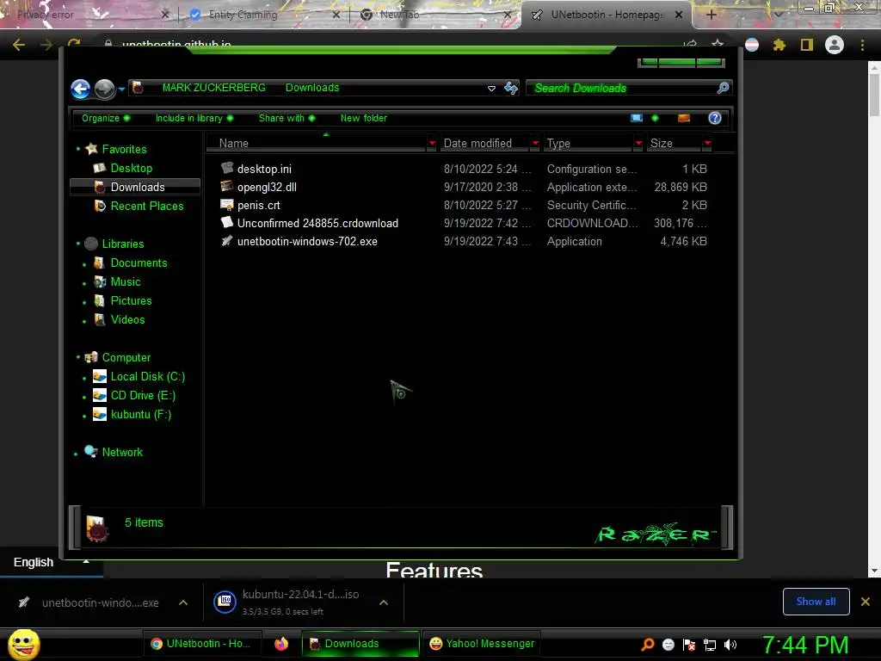Viewport: 881px width, 661px height.
Task: Open the recent locations dropdown next to forward
Action: 121,89
